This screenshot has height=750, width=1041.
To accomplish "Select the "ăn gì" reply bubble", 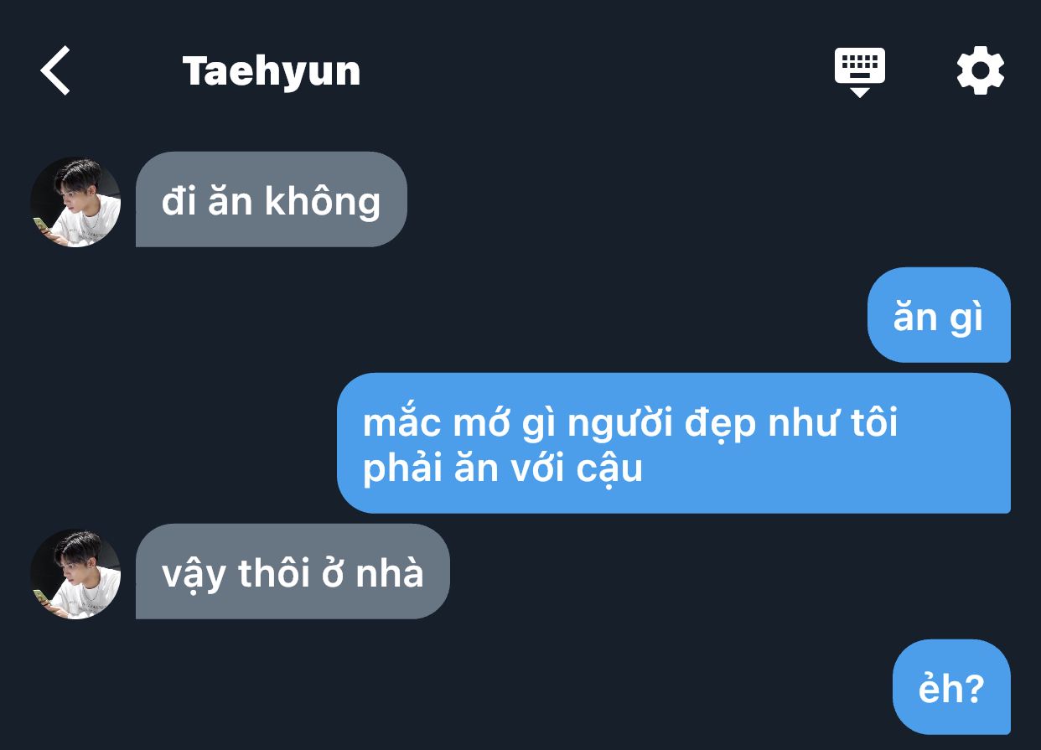I will (x=939, y=315).
